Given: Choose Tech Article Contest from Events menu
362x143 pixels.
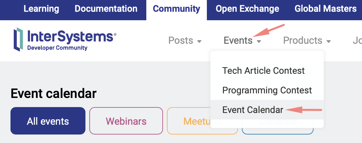Looking at the screenshot, I should click(263, 71).
